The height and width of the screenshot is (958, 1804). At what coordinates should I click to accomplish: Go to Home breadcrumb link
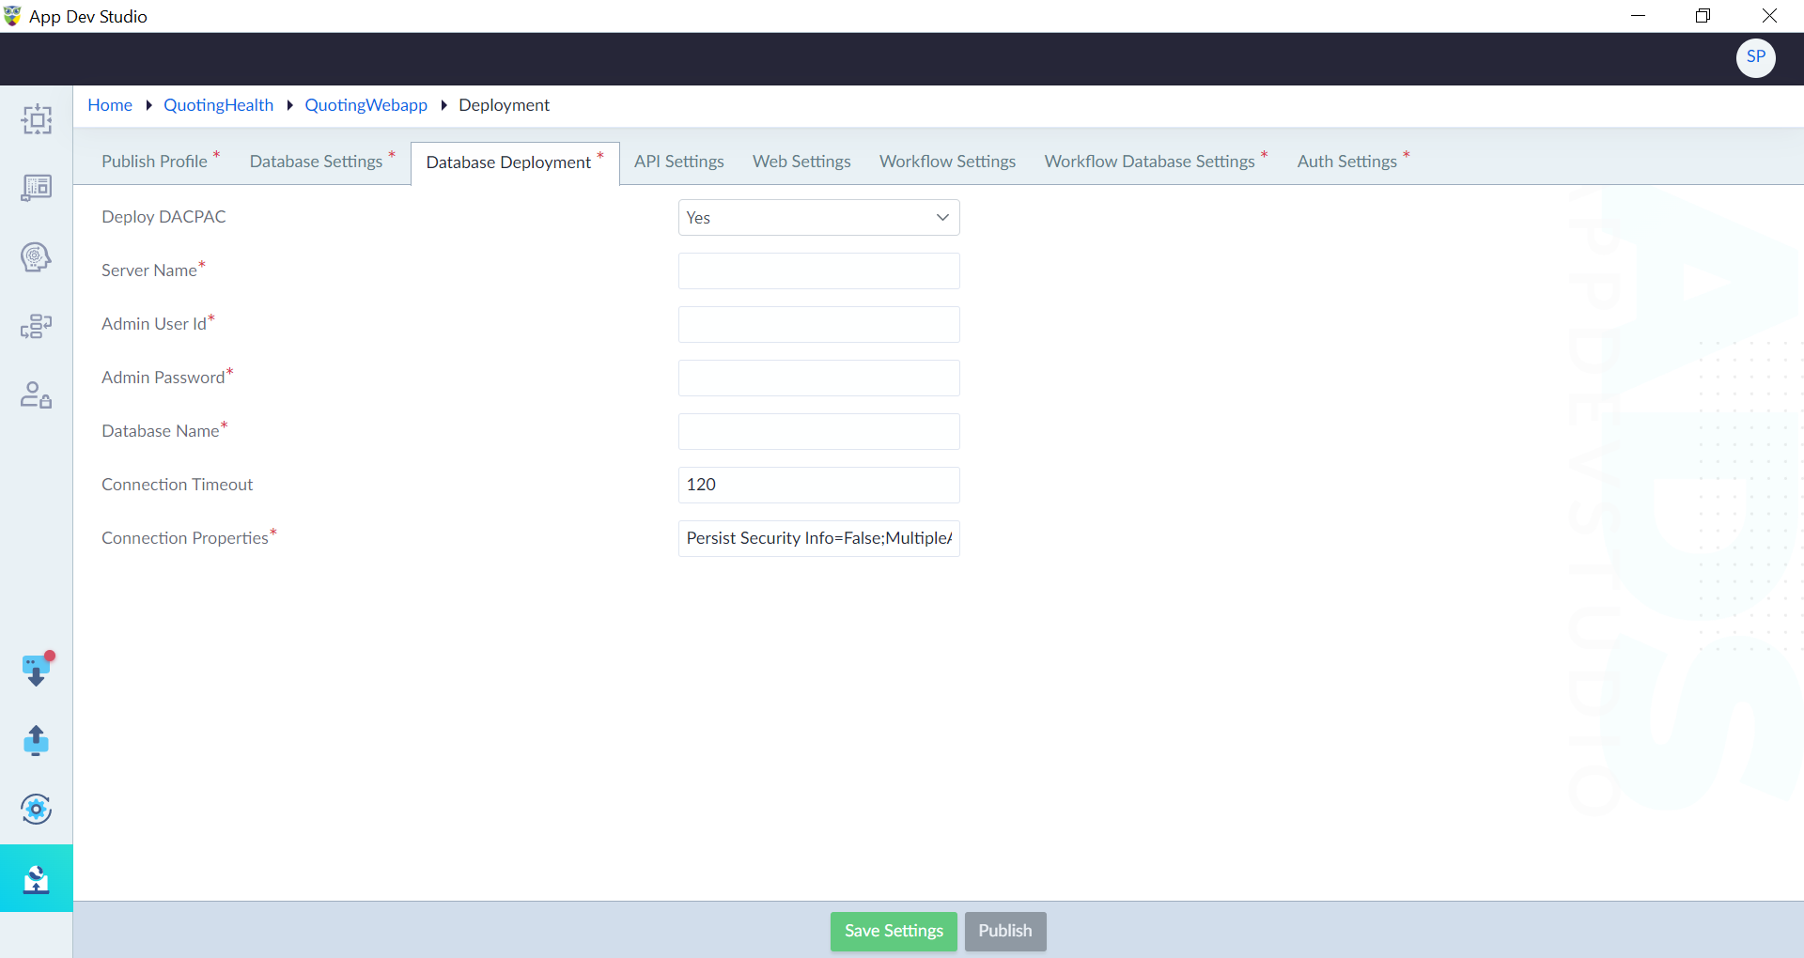(x=110, y=105)
